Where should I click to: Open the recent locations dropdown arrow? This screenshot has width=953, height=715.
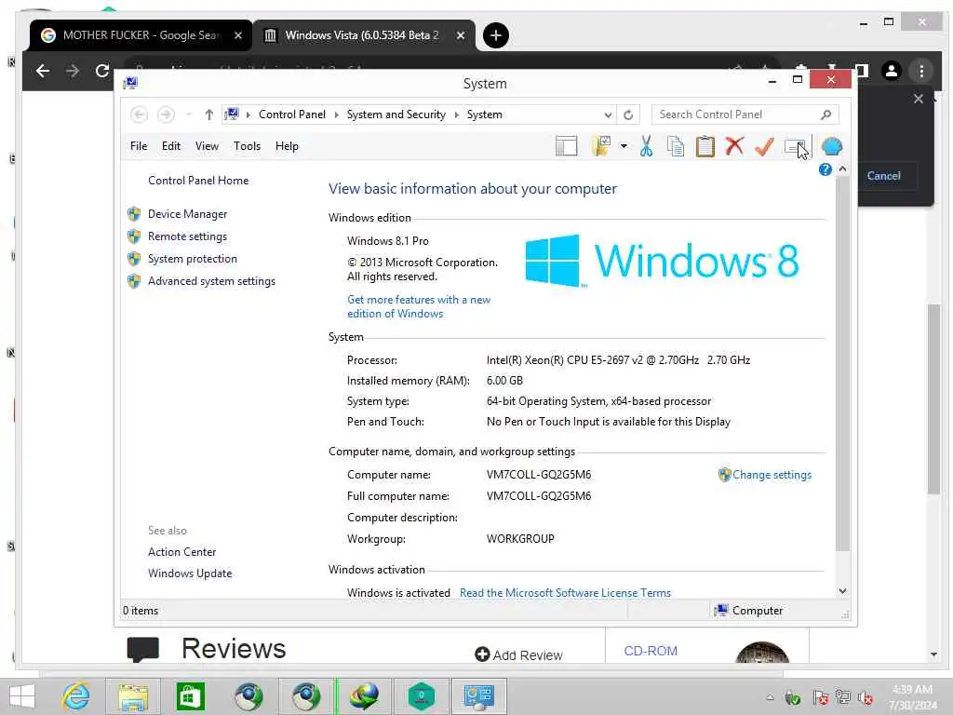pos(189,115)
